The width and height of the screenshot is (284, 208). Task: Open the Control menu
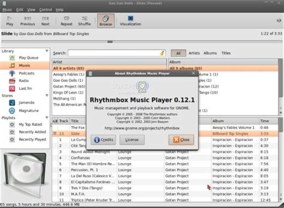tap(45, 10)
